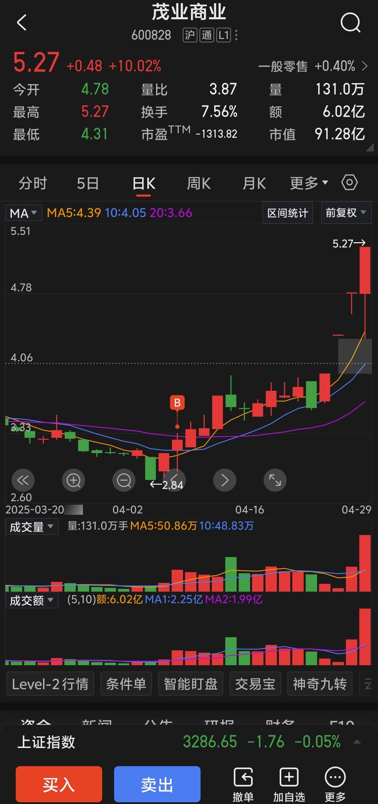Tap the volume 131.0万 value

[340, 89]
